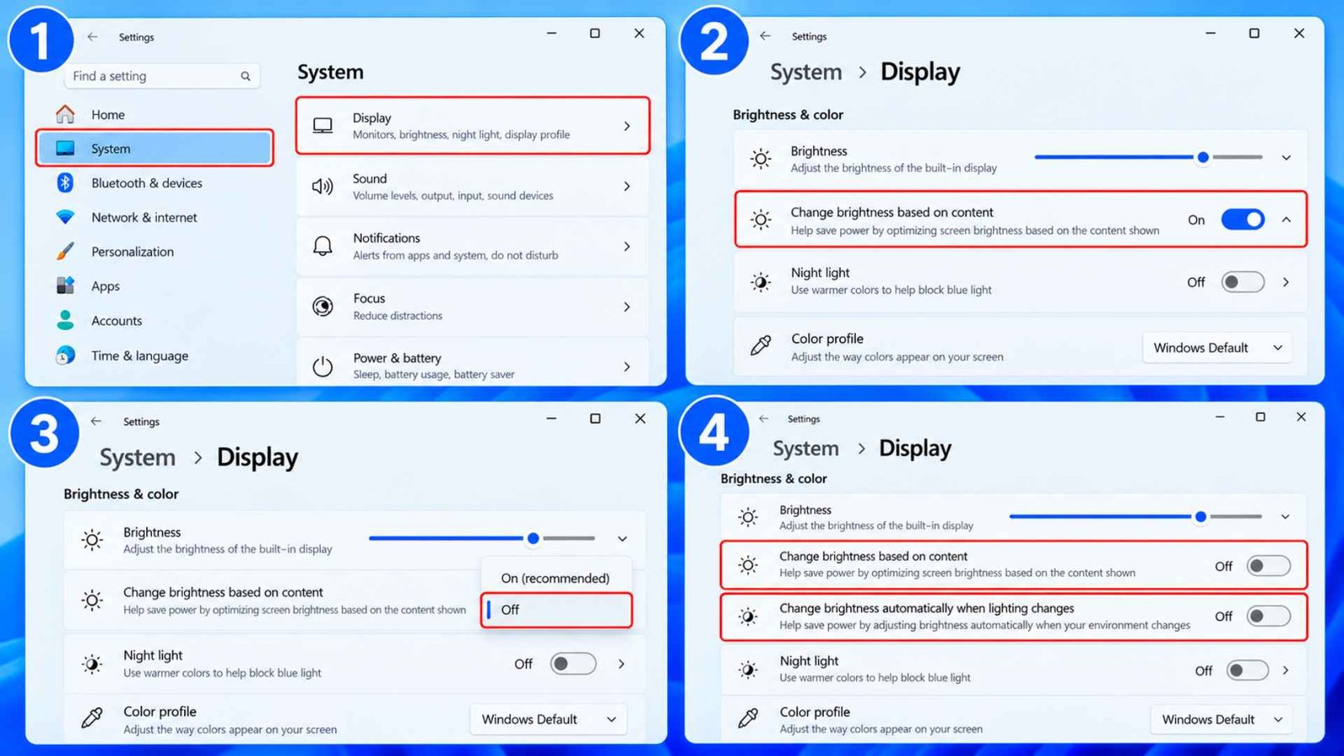
Task: Open Apps section in sidebar
Action: pyautogui.click(x=155, y=286)
